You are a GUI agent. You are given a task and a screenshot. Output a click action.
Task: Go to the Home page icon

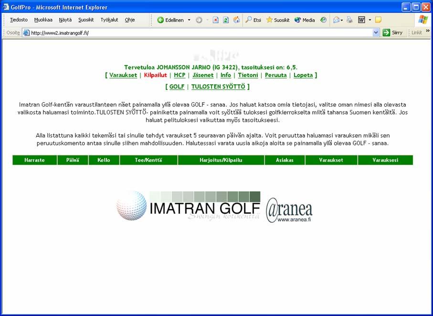pyautogui.click(x=236, y=20)
